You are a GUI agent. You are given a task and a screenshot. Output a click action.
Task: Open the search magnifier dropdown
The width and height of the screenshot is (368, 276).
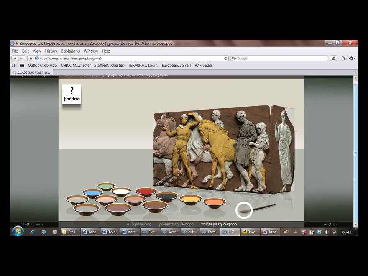tap(234, 58)
